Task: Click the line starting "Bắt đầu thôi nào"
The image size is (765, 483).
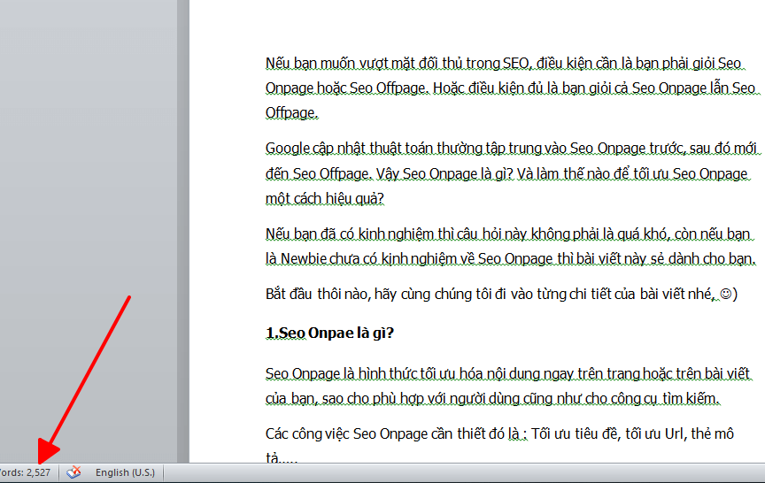Action: pos(501,294)
